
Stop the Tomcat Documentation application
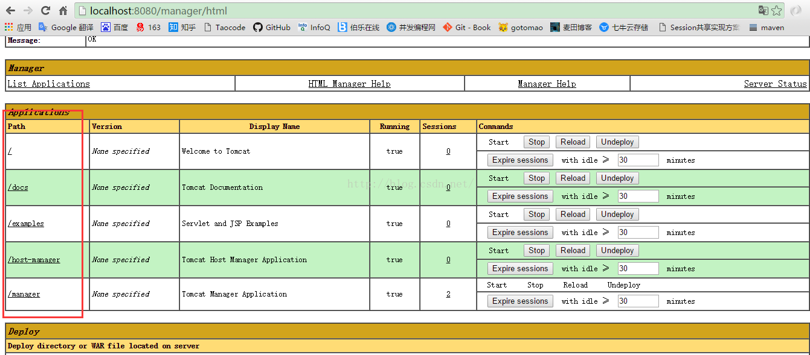[537, 178]
